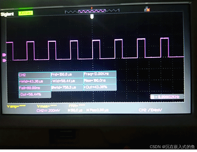This screenshot has height=152, width=197.
Task: Select the Freq=10.00KHz measurement cell
Action: (100, 74)
